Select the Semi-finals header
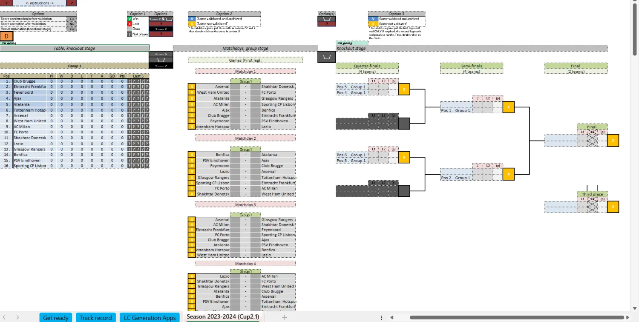This screenshot has width=639, height=322. (x=472, y=66)
